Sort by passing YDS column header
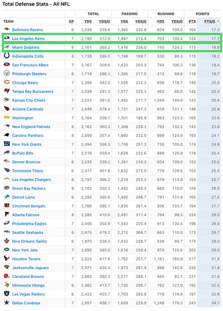Screen dimensions: 223x311 [x=124, y=21]
